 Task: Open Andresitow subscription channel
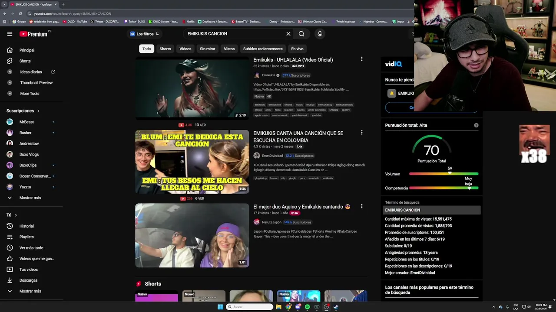click(29, 144)
